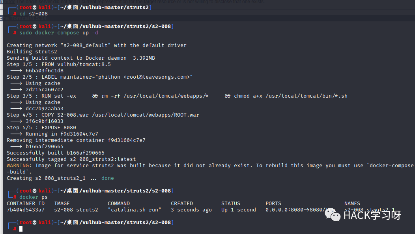
Task: Click the STATUS column header
Action: 230,204
